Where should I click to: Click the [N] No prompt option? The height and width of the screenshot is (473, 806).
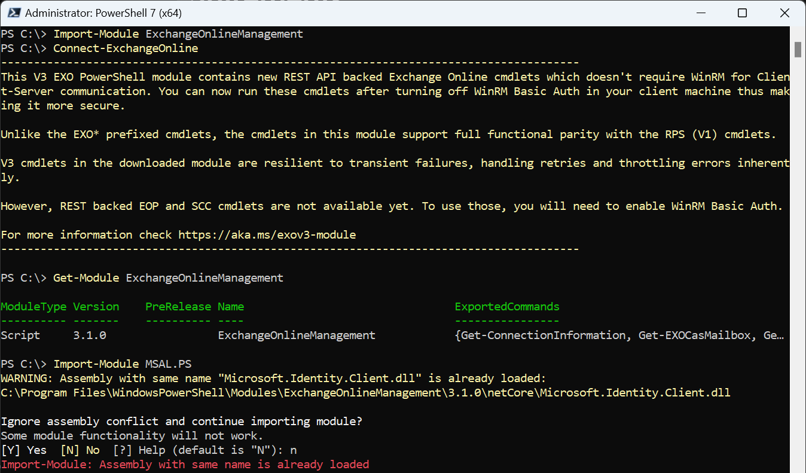tap(80, 450)
